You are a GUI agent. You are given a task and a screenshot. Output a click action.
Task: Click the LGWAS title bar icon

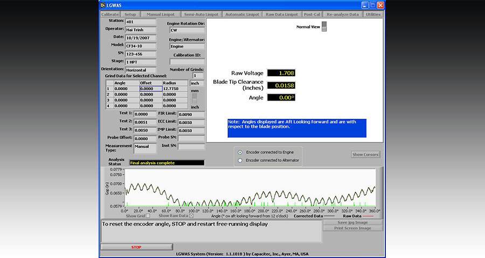(104, 5)
